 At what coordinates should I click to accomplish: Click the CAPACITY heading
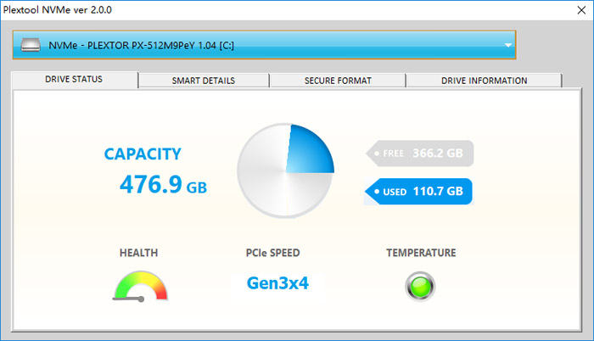[143, 154]
